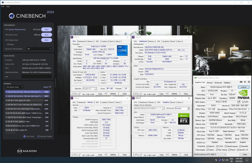
Task: Start the CPU (Multi Core) test
Action: [x=46, y=35]
